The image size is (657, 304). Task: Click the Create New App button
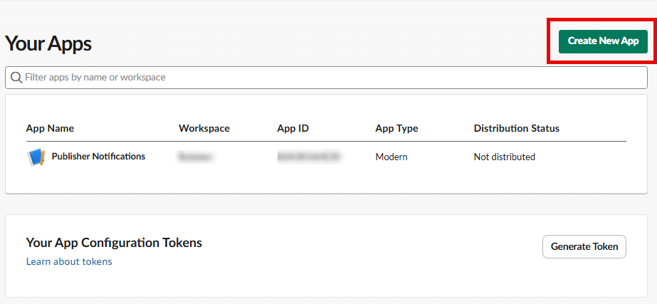coord(602,41)
